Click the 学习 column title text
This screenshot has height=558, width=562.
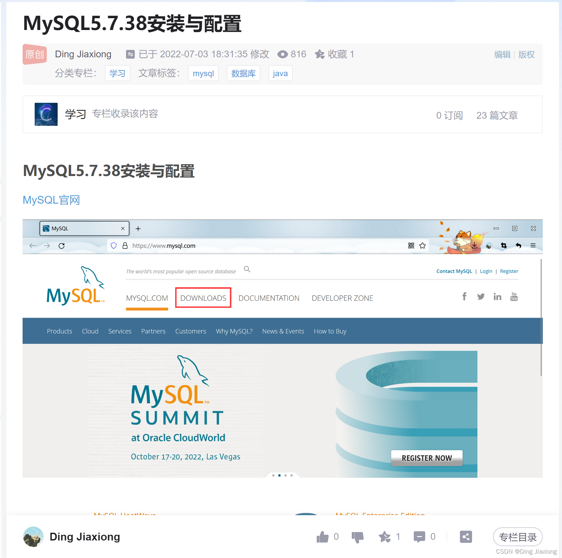(x=75, y=114)
